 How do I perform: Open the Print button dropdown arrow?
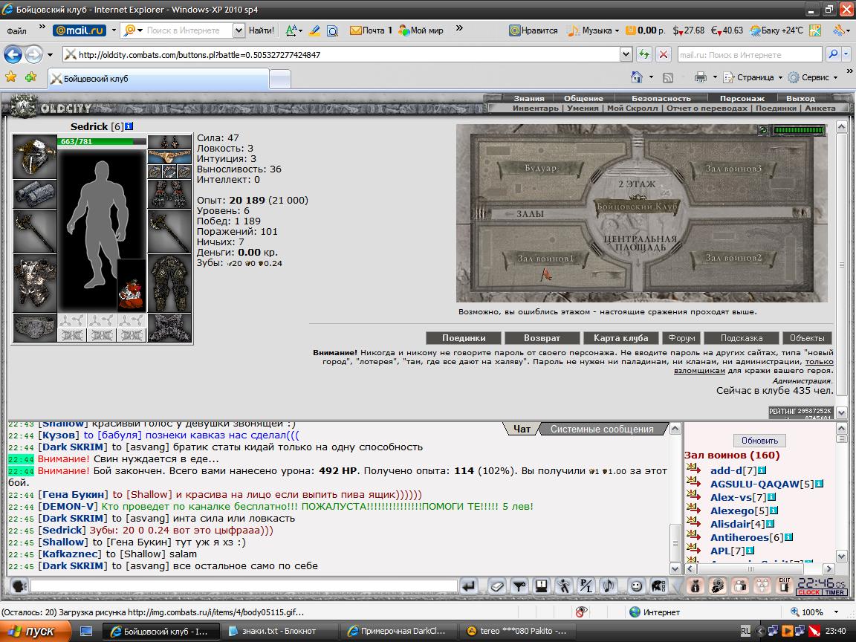pos(715,77)
